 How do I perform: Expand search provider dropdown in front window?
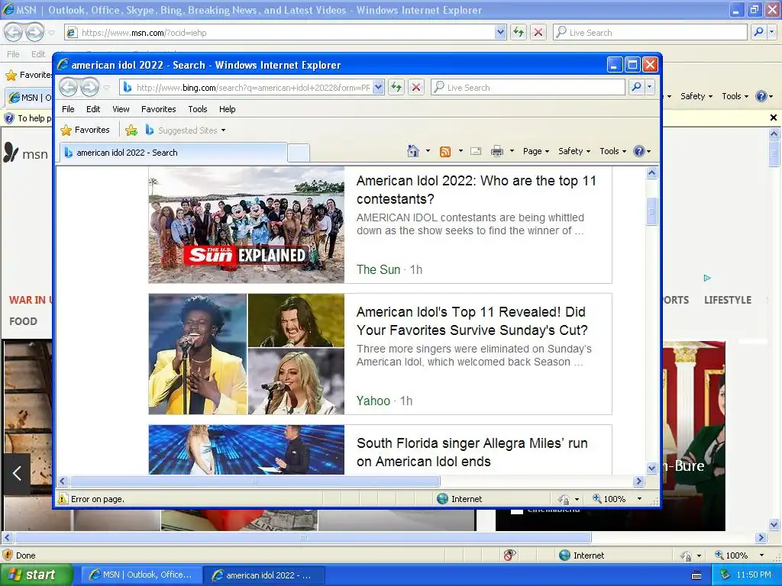click(x=649, y=87)
